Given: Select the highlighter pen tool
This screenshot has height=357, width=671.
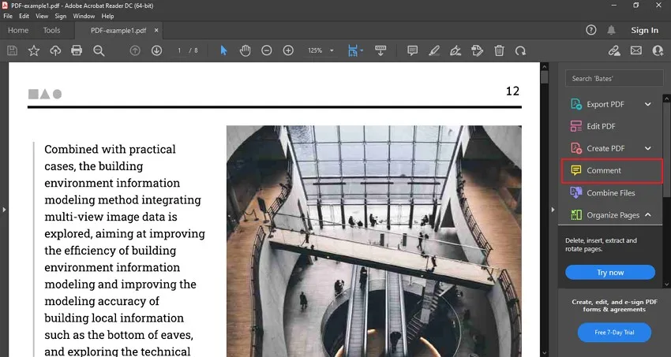Looking at the screenshot, I should click(433, 50).
